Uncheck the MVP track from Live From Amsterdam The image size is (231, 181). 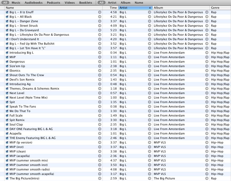pyautogui.click(x=7, y=57)
